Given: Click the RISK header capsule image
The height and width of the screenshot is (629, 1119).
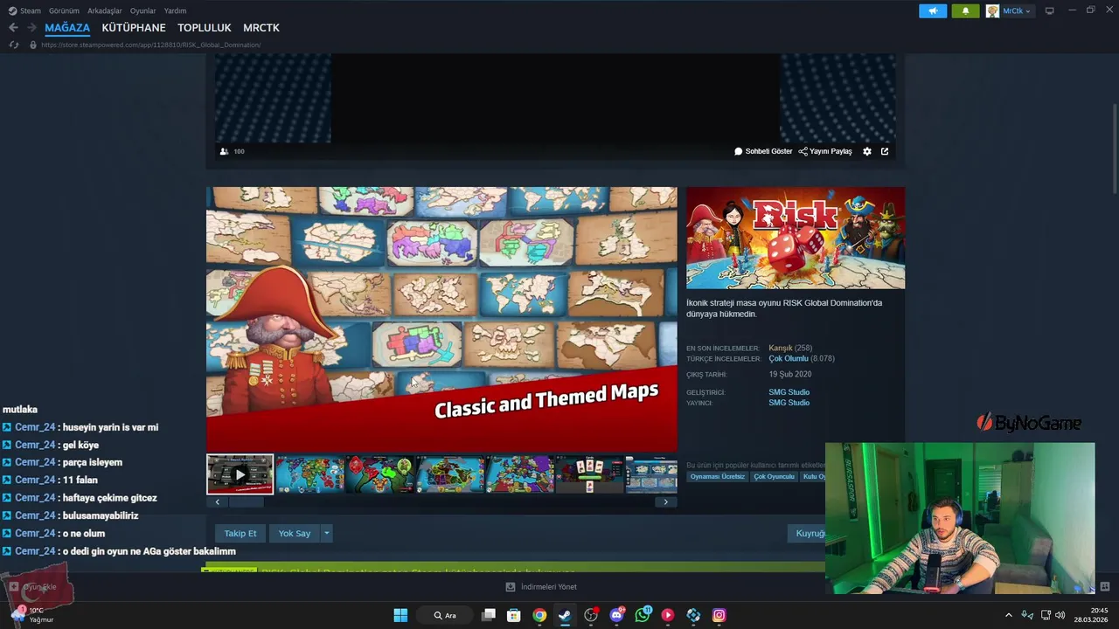Looking at the screenshot, I should pos(796,238).
